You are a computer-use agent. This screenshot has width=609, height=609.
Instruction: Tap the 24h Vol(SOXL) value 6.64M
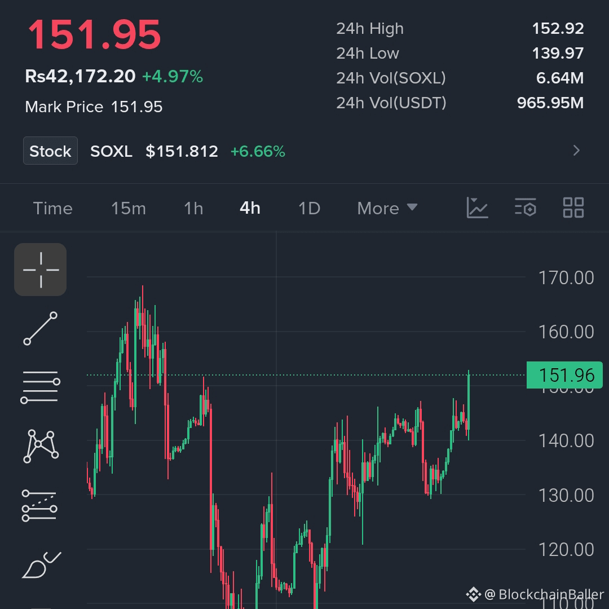560,78
